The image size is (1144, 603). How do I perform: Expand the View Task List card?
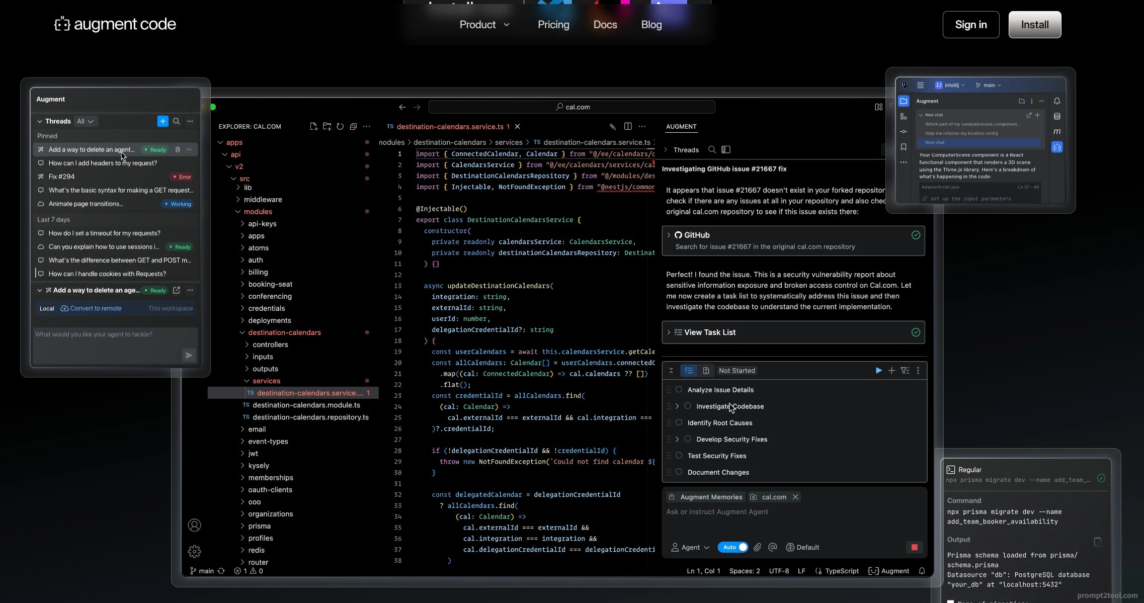coord(669,332)
